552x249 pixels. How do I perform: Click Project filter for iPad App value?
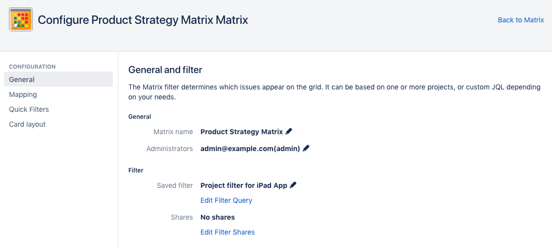(244, 185)
